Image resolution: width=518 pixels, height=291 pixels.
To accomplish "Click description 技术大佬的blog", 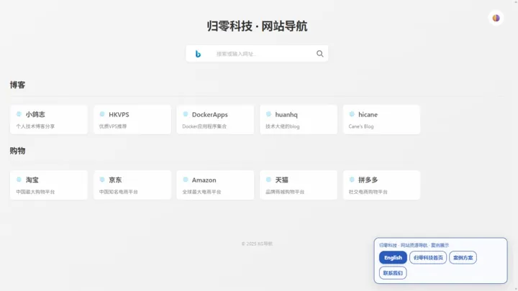I will coord(283,126).
